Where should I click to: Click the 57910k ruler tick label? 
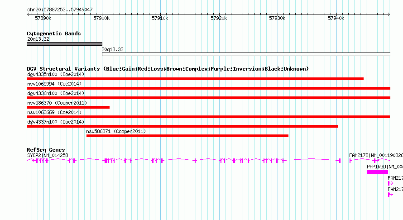160,18
